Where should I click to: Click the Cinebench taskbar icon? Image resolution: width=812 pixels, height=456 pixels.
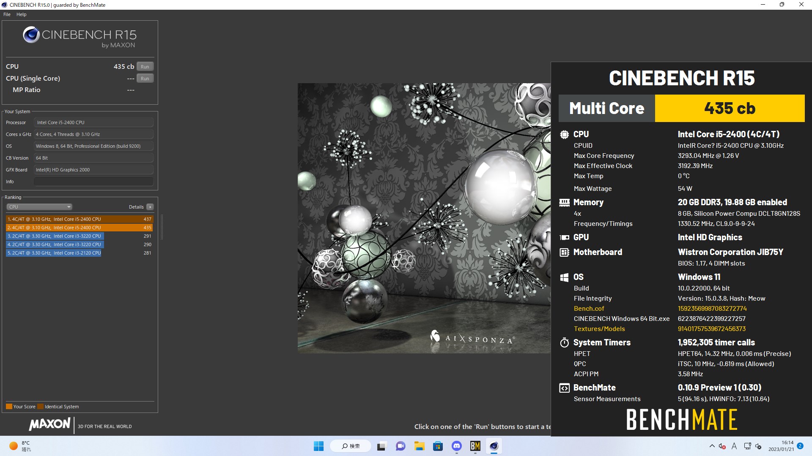pos(494,446)
